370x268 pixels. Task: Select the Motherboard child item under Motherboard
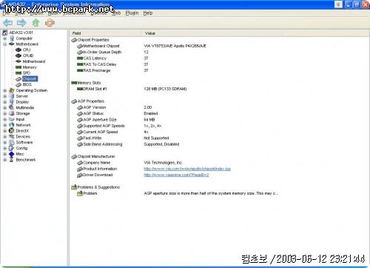click(34, 61)
